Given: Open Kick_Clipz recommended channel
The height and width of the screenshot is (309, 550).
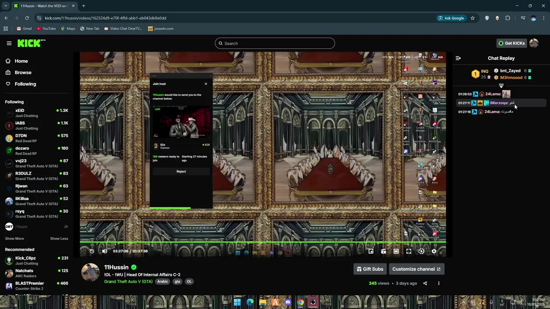Looking at the screenshot, I should click(37, 261).
